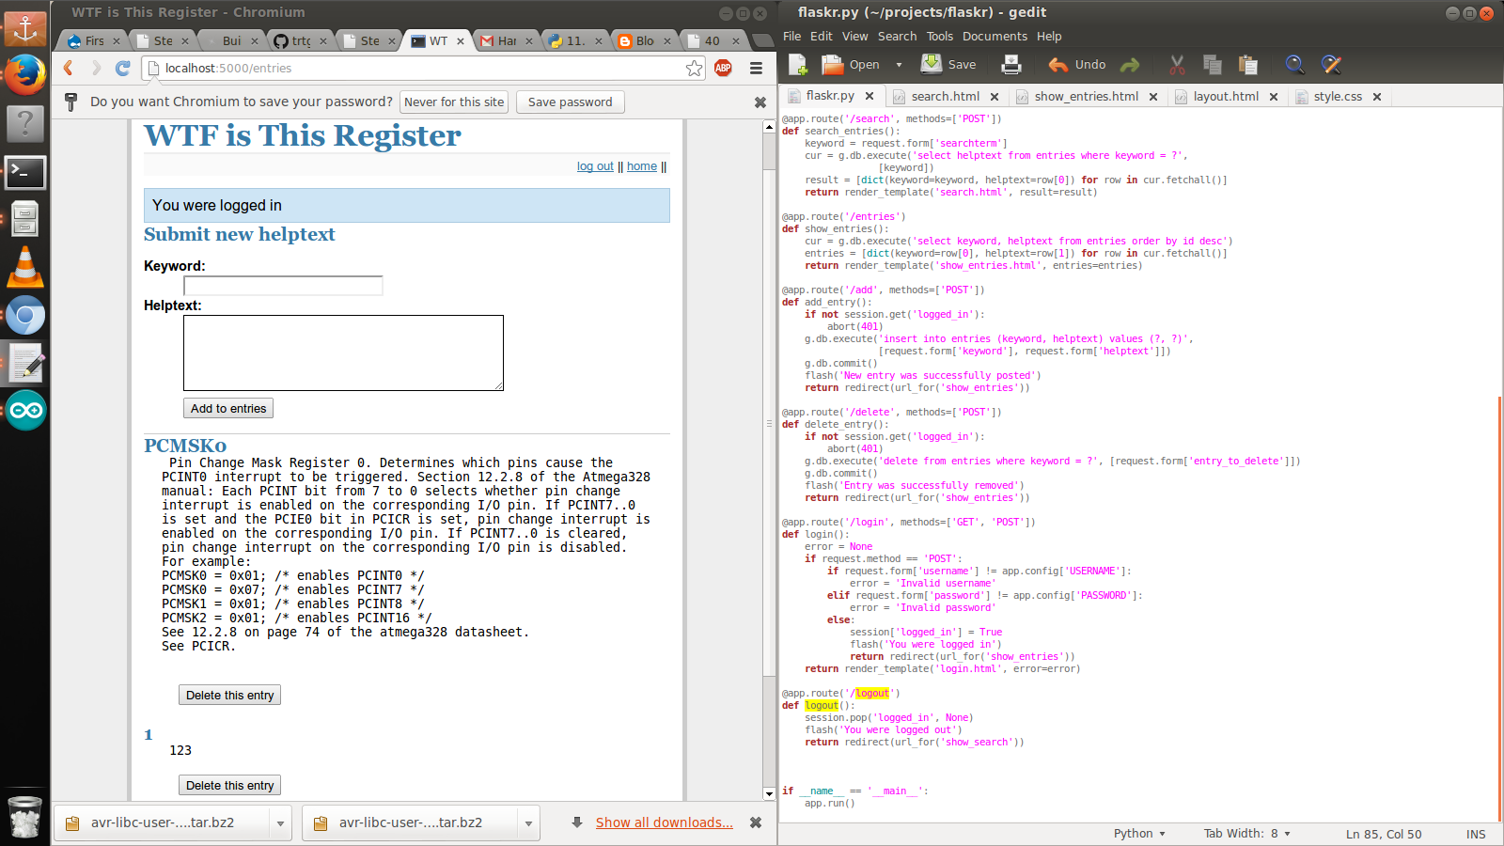
Task: Click the log out link
Action: point(595,166)
